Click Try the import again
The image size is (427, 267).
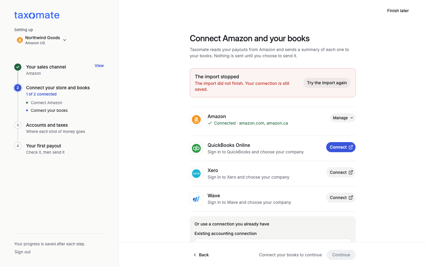pyautogui.click(x=327, y=83)
